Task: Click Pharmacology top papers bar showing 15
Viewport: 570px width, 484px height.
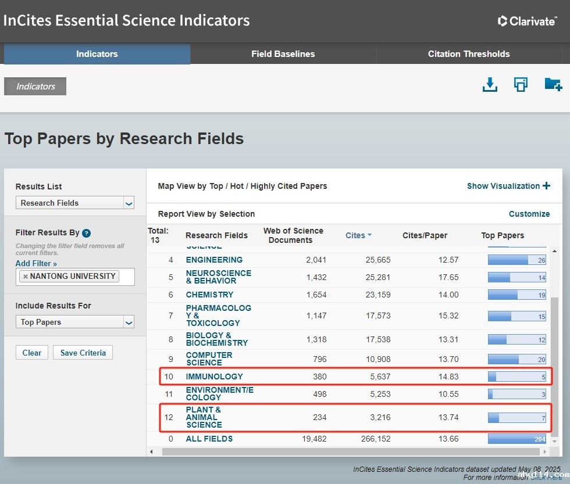Action: pyautogui.click(x=517, y=316)
